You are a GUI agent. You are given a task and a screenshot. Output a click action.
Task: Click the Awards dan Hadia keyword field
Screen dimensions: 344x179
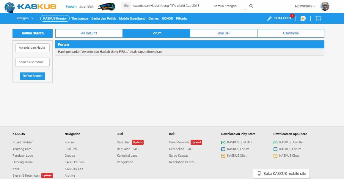click(32, 48)
